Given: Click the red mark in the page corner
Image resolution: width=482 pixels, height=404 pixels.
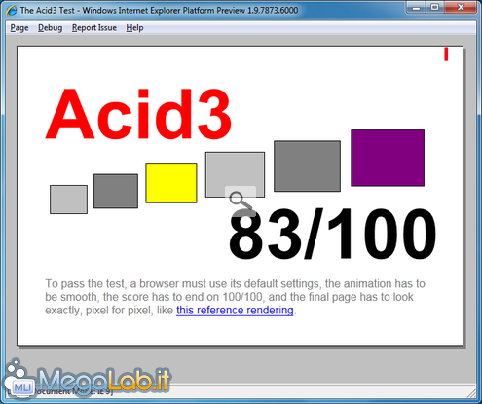Looking at the screenshot, I should pos(446,55).
